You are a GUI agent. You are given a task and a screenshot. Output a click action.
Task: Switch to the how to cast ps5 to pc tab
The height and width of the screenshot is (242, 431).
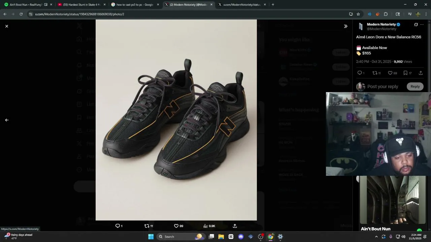[x=135, y=5]
